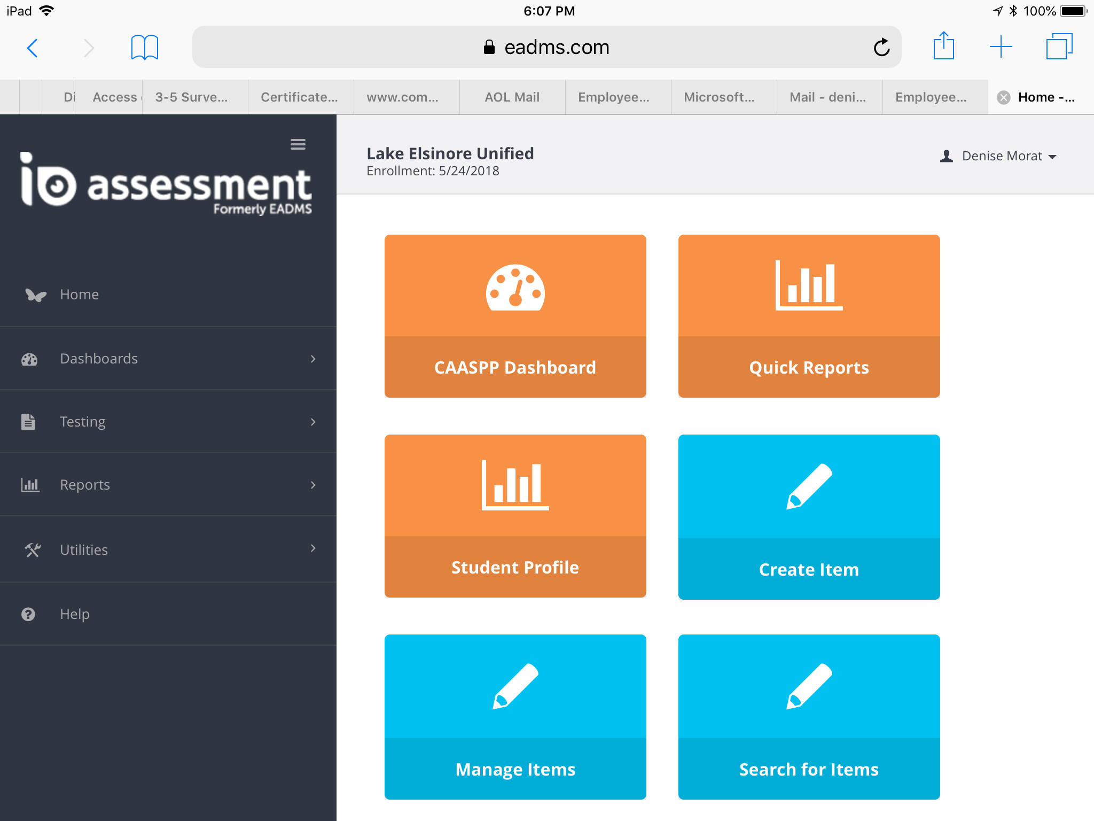The height and width of the screenshot is (821, 1094).
Task: Expand the Utilities sidebar section
Action: 168,549
